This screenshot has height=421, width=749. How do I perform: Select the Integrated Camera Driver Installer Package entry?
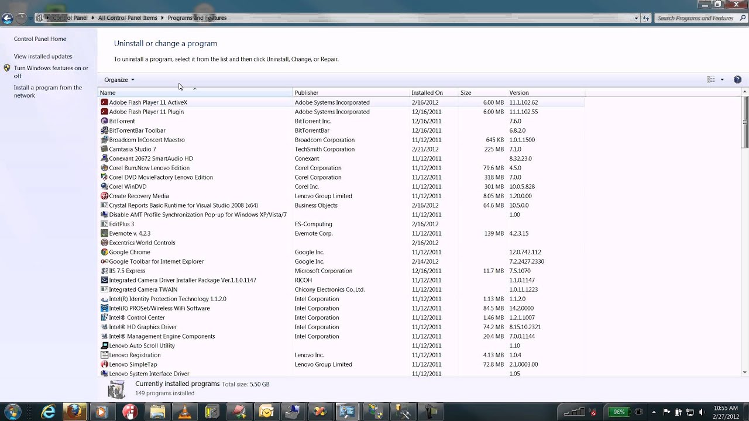[341, 280]
